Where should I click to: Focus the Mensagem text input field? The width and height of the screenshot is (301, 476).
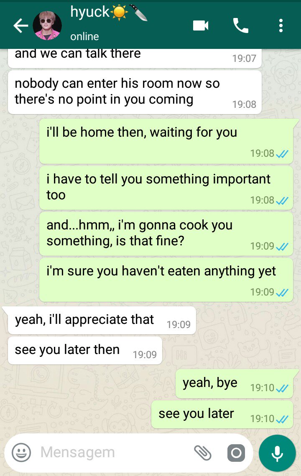[x=115, y=452]
